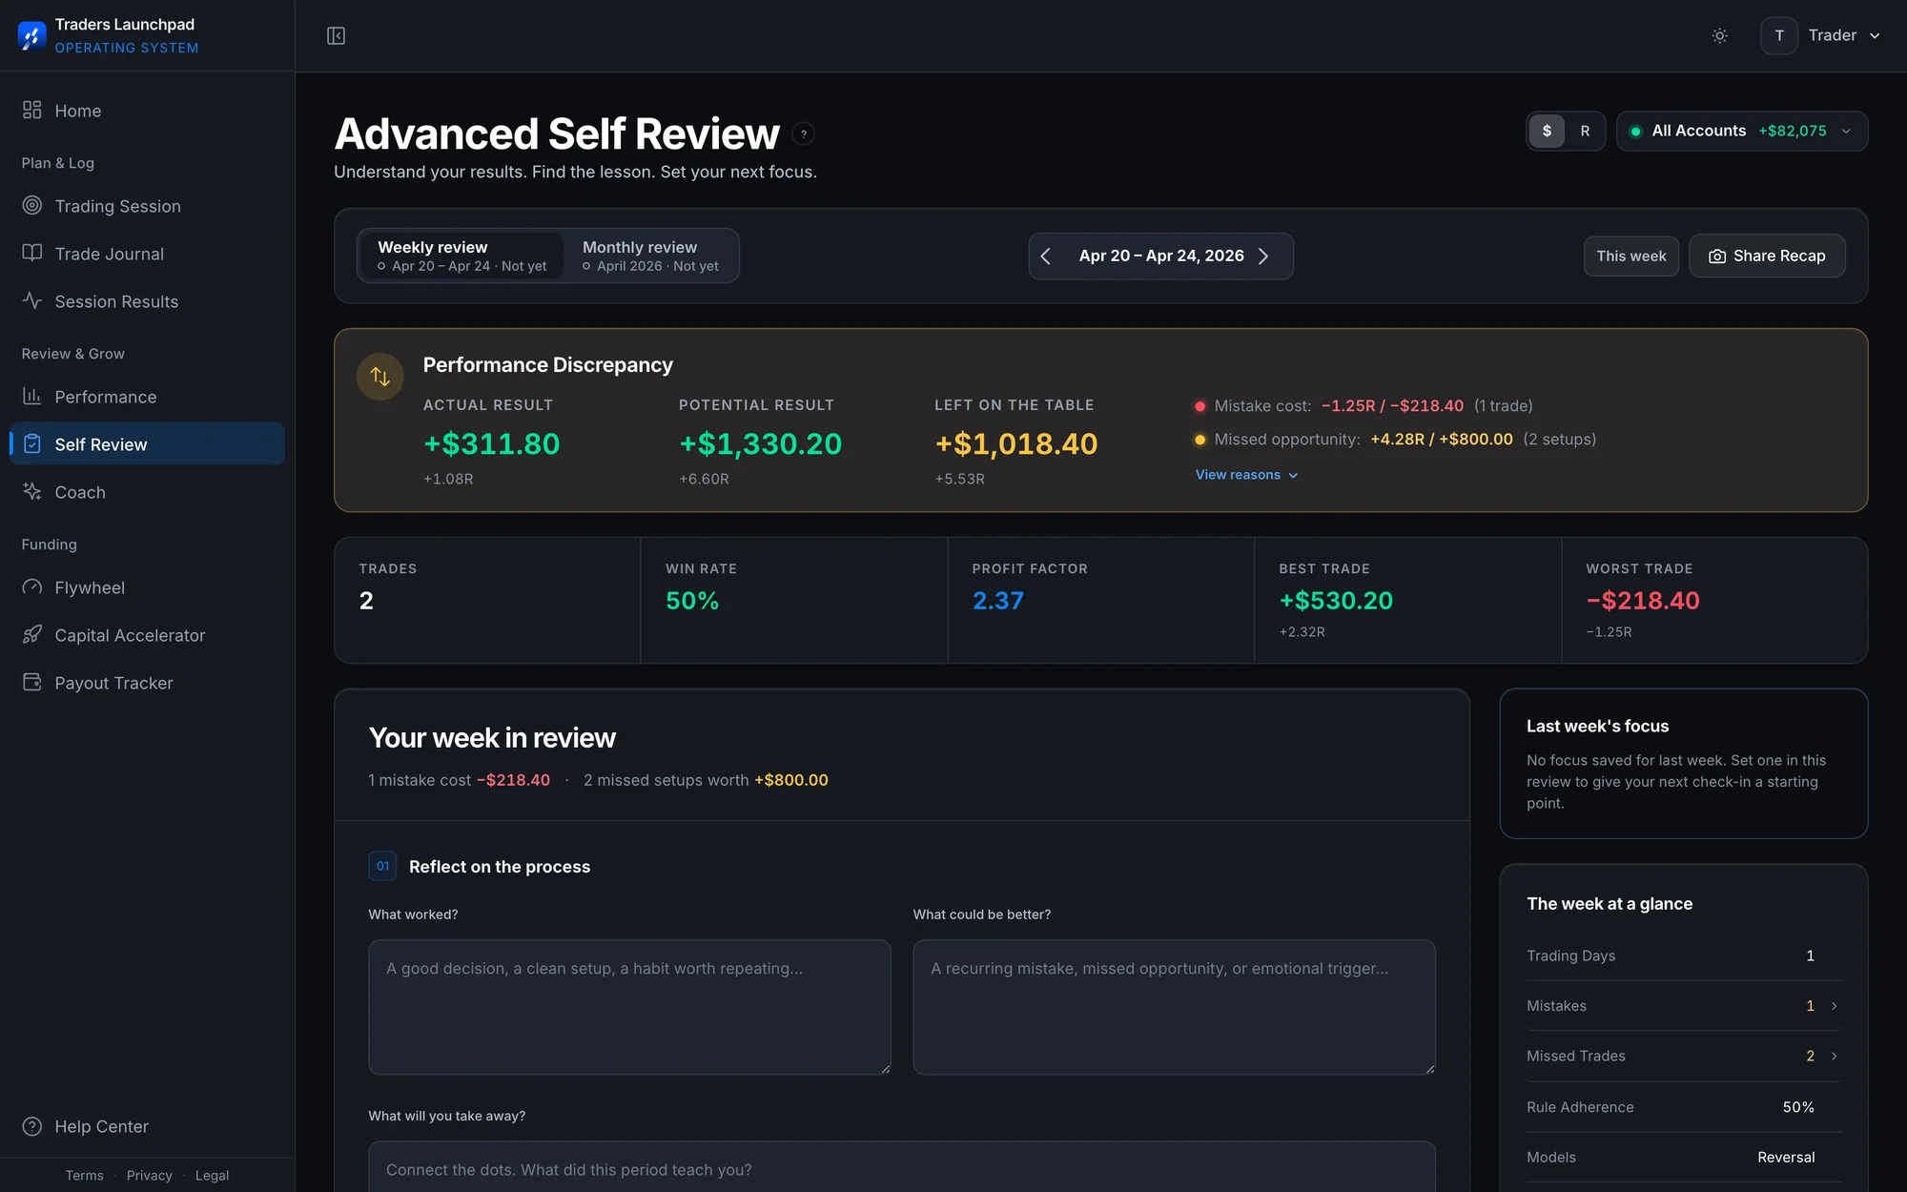
Task: Open the Legal link
Action: coord(212,1176)
